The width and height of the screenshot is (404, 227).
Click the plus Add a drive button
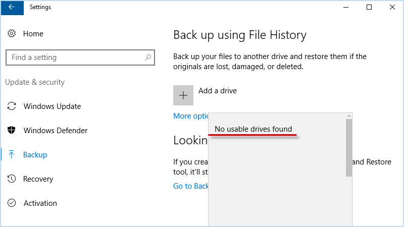(183, 95)
